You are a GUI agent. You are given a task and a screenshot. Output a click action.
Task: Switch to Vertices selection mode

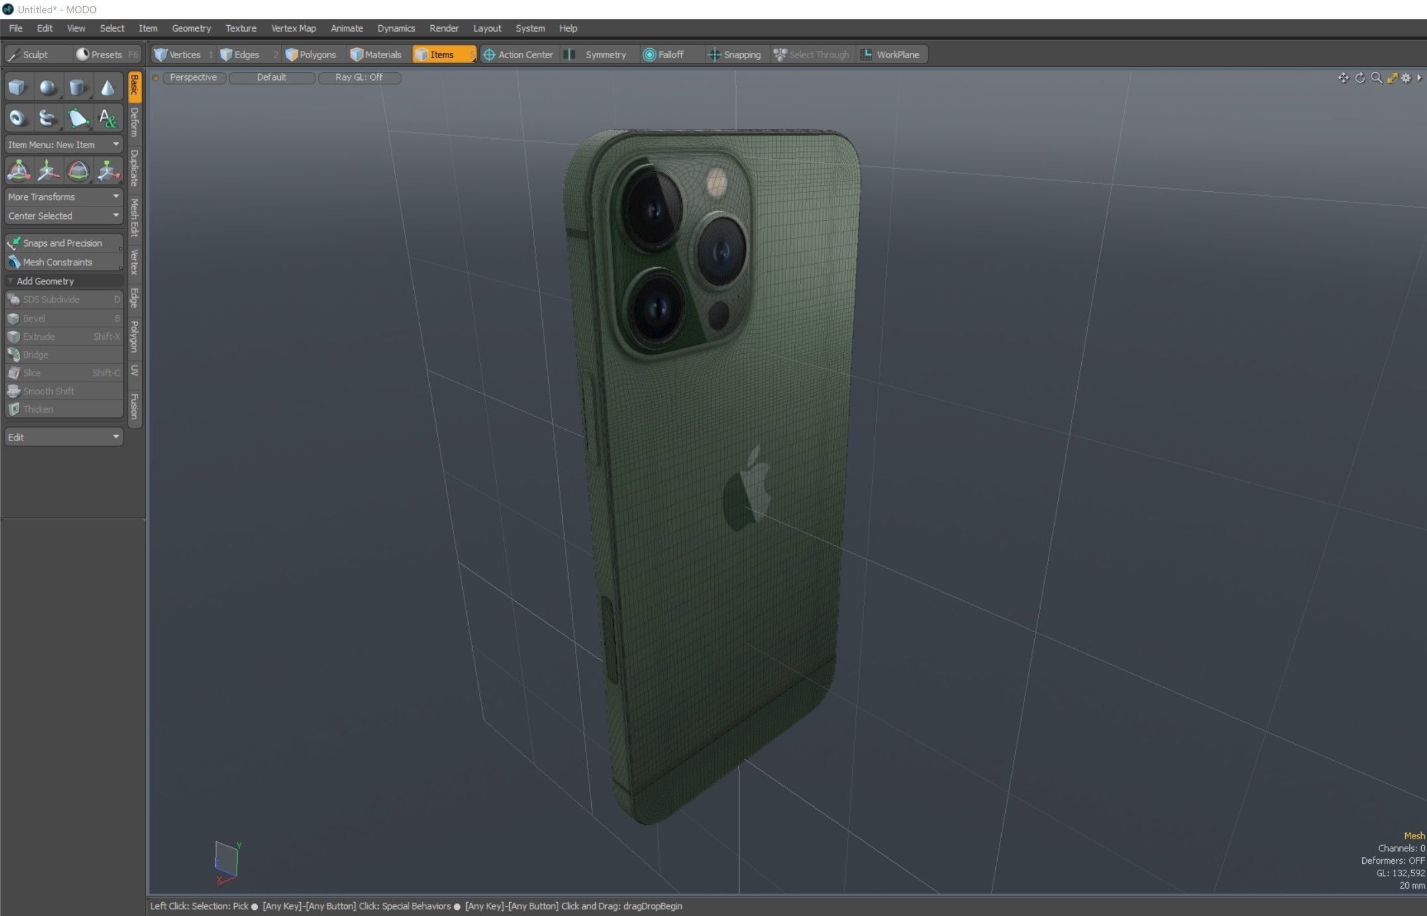coord(183,54)
